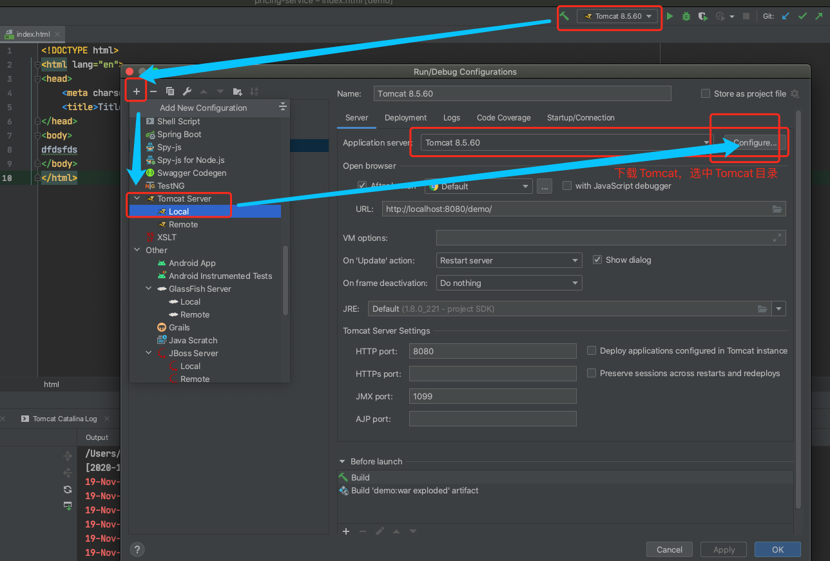
Task: Click the Create New Folder icon
Action: click(x=237, y=91)
